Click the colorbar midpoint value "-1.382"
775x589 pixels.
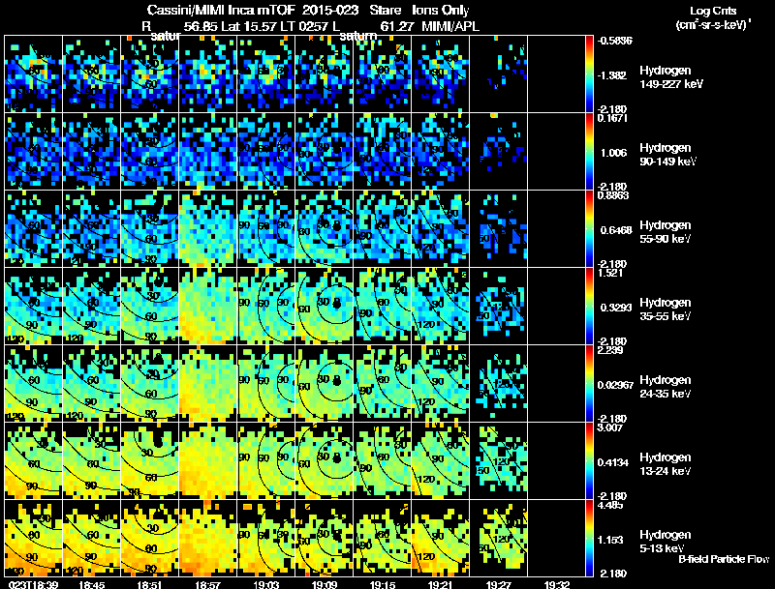point(613,75)
